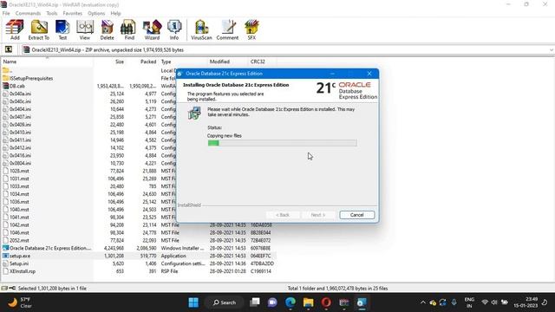Viewport: 555px width, 312px height.
Task: Select the parent folder ".." entry
Action: (8, 70)
